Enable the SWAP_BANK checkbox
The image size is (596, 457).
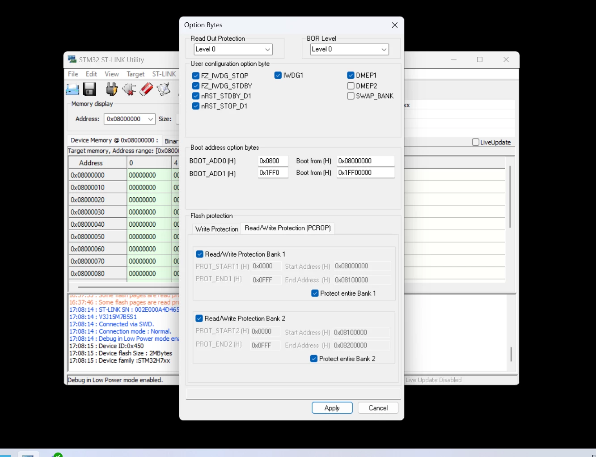coord(351,96)
